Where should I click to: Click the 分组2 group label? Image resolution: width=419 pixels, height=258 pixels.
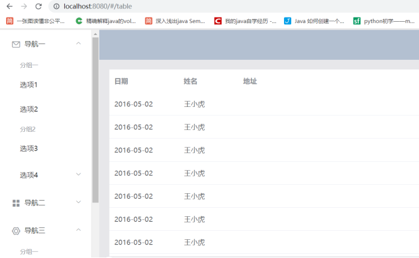point(28,129)
